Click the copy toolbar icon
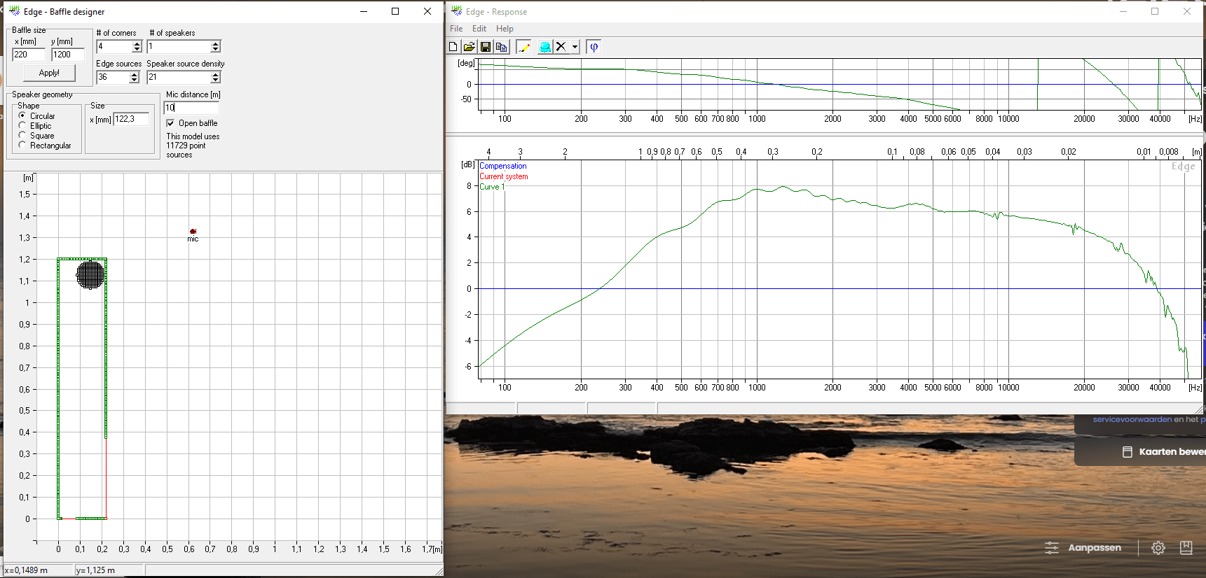This screenshot has width=1206, height=578. click(501, 47)
